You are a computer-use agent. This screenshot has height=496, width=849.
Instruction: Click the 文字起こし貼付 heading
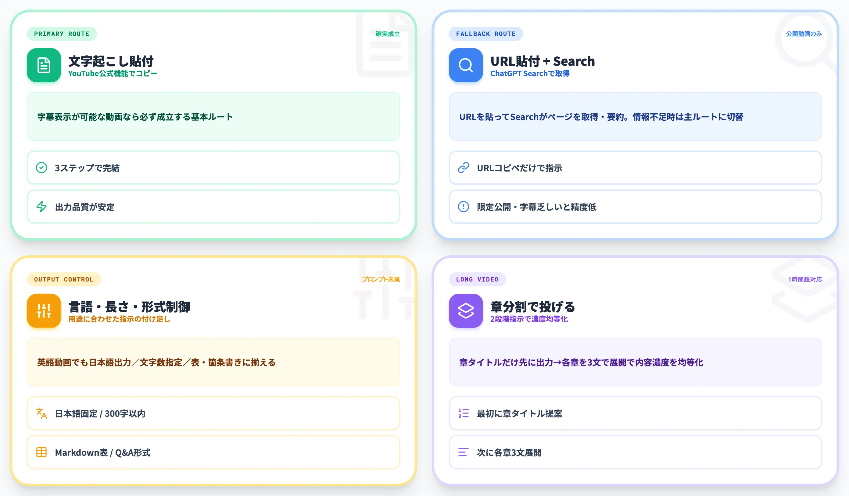pos(111,61)
